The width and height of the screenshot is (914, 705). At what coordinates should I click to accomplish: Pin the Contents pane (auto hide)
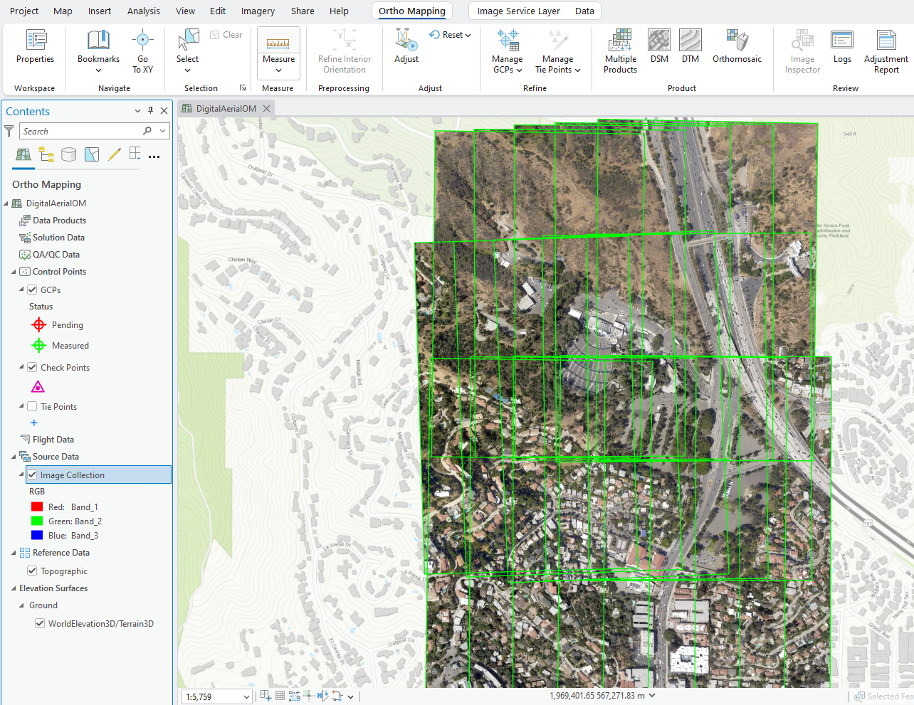click(150, 110)
